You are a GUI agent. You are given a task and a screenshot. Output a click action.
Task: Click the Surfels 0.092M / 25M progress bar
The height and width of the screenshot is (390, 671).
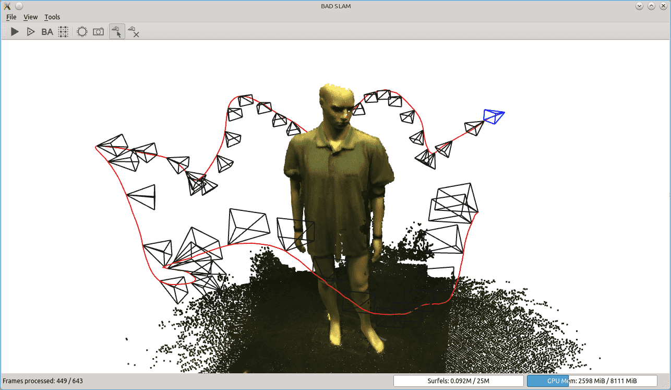458,381
